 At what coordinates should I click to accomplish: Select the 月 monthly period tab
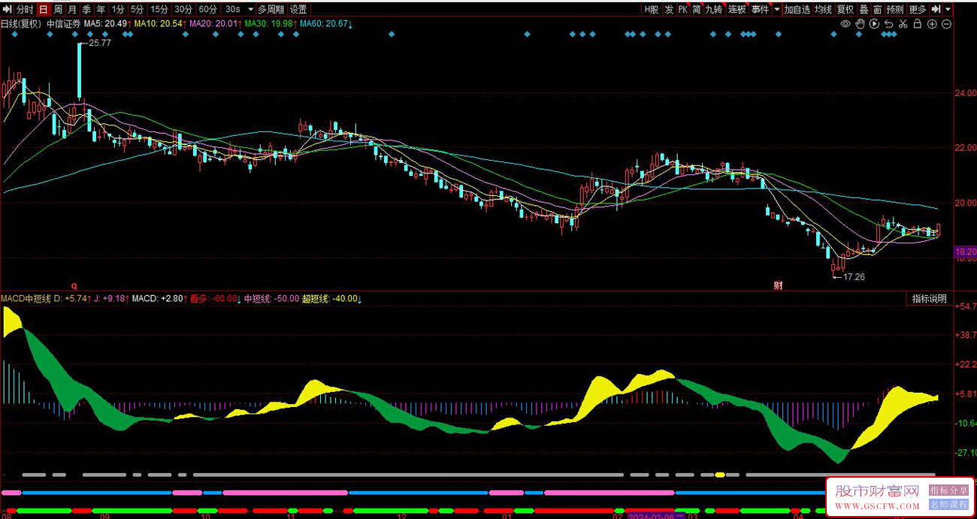tap(72, 9)
